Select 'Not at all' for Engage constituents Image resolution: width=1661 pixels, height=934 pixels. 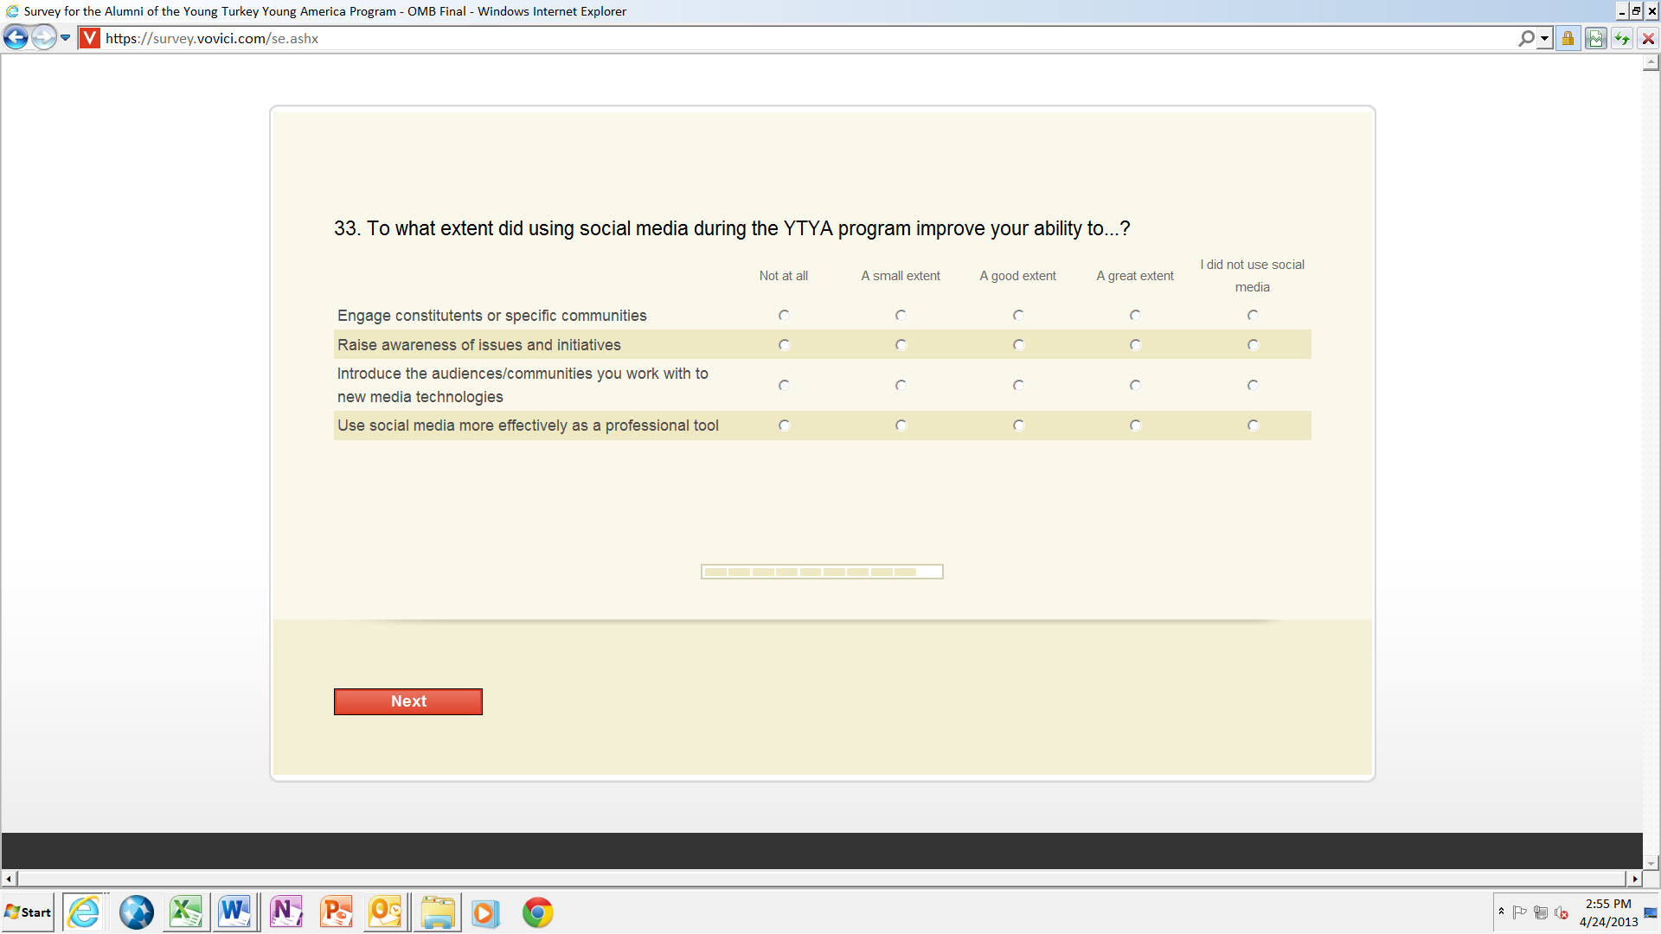pyautogui.click(x=784, y=316)
